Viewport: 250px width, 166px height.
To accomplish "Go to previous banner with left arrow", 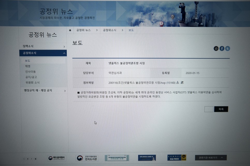I will pos(24,159).
